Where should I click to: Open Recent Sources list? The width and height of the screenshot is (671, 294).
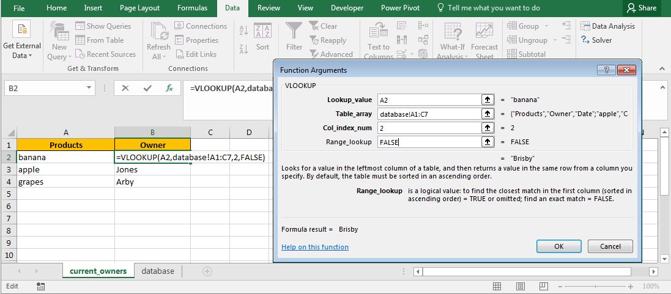105,54
